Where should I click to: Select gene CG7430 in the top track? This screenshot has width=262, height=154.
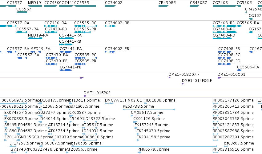(51, 6)
